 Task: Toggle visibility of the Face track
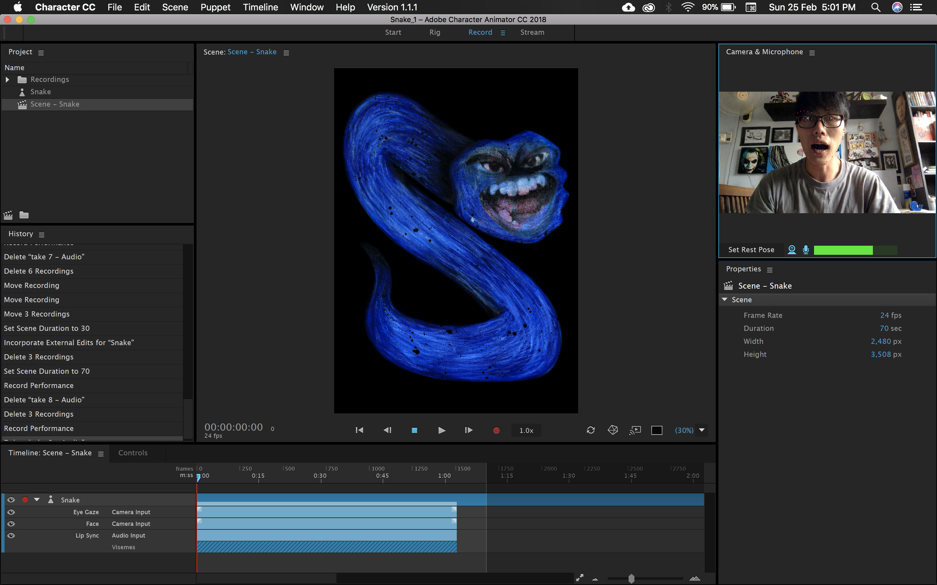point(11,524)
